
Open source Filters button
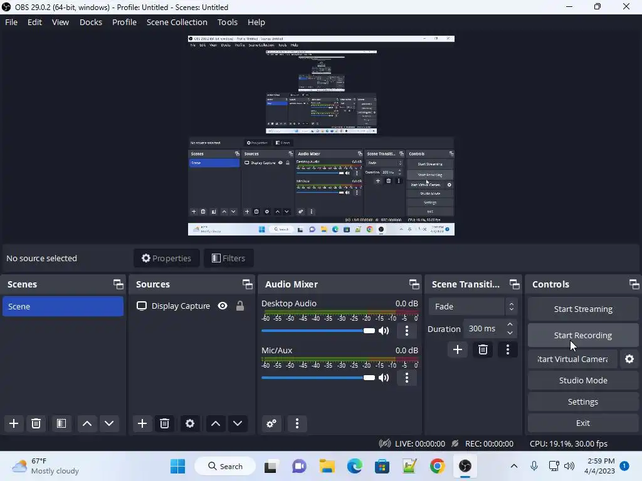(x=228, y=258)
